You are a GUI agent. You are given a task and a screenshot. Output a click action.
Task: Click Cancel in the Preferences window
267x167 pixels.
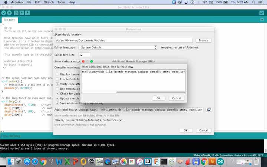(204, 130)
